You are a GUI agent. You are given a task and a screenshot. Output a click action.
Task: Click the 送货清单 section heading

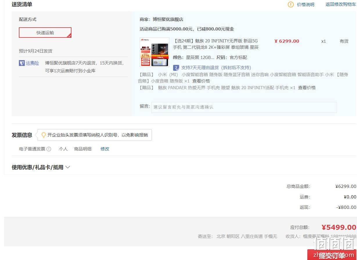22,4
